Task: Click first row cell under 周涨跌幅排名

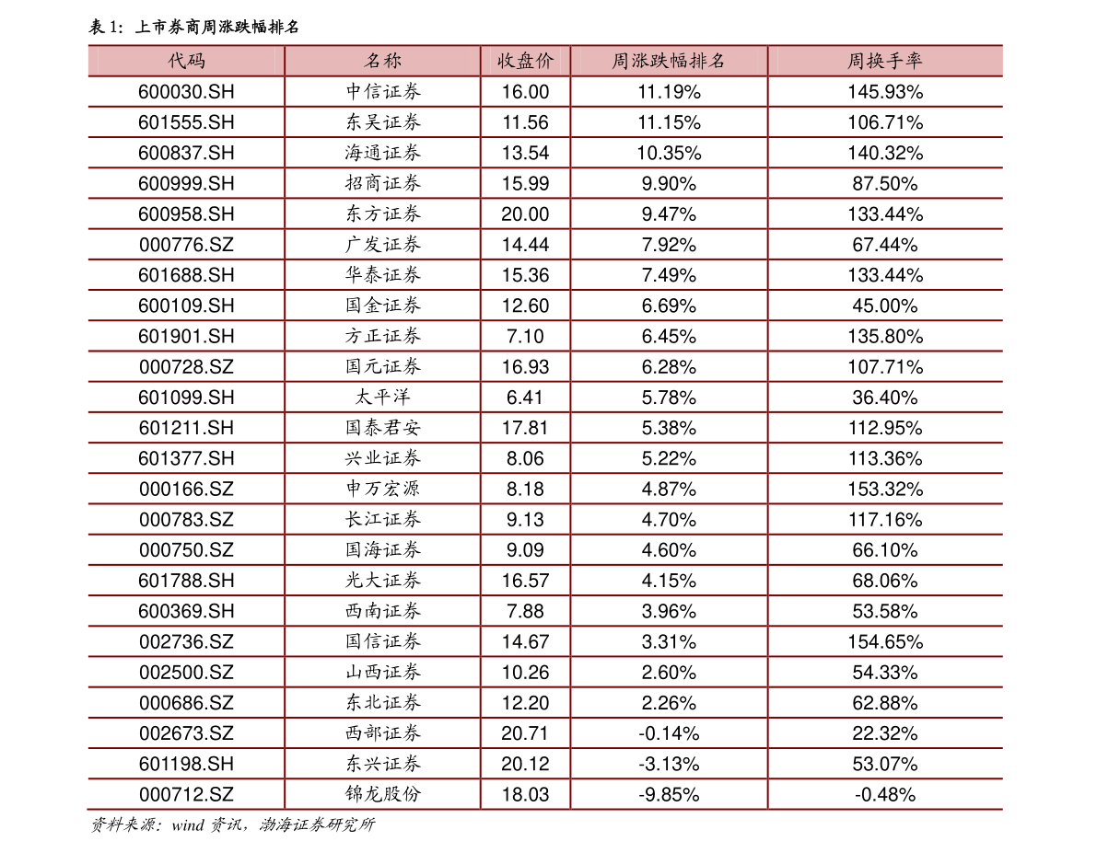Action: coord(669,91)
